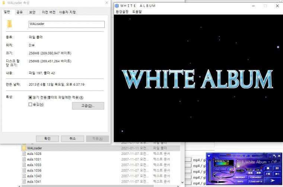Select the eula.1033 file
This screenshot has width=283, height=187.
[34, 165]
